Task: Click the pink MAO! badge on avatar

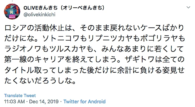Action: point(12,17)
